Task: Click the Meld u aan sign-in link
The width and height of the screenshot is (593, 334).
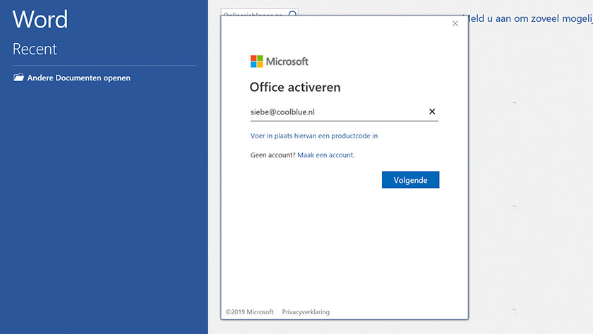Action: pos(526,18)
